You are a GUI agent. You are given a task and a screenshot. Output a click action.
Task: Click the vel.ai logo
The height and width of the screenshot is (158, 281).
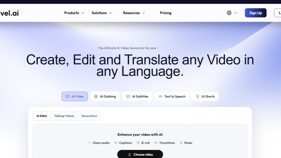point(9,13)
